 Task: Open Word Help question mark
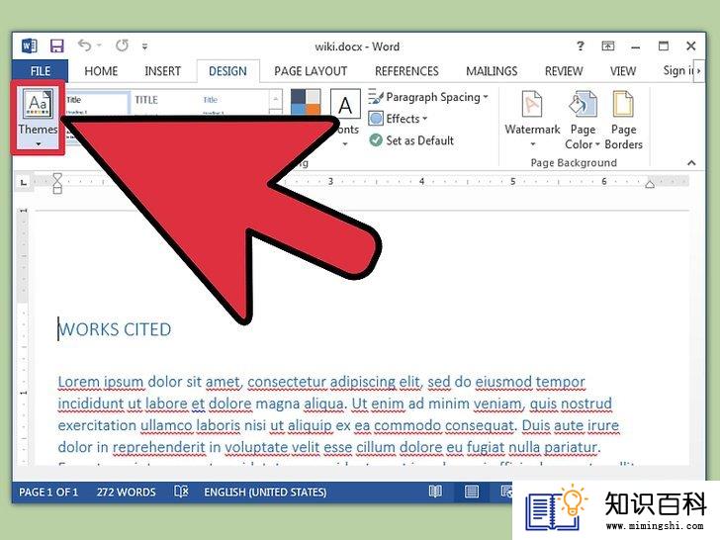(581, 45)
